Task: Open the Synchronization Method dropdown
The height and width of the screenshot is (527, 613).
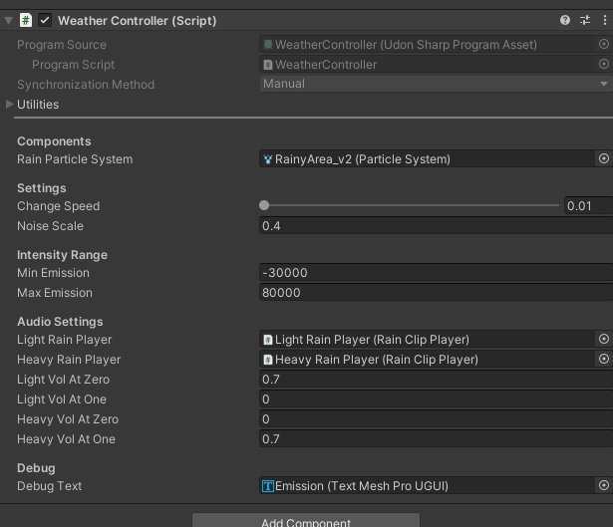Action: (x=435, y=84)
